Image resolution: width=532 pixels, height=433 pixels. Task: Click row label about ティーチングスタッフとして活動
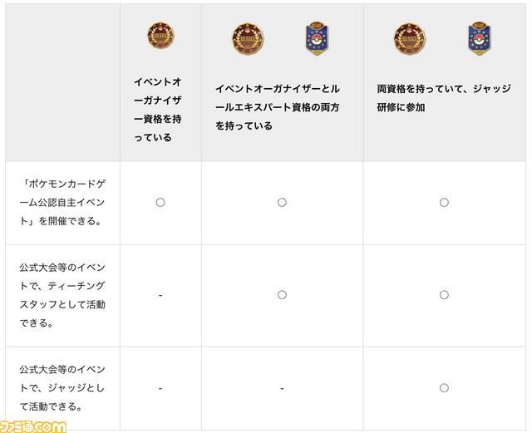(62, 295)
